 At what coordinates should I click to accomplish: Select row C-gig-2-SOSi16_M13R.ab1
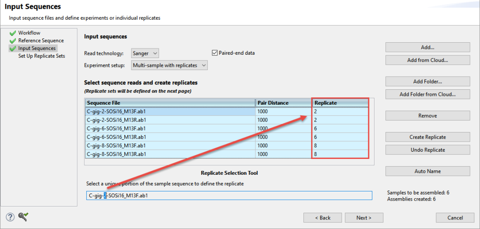pos(227,120)
